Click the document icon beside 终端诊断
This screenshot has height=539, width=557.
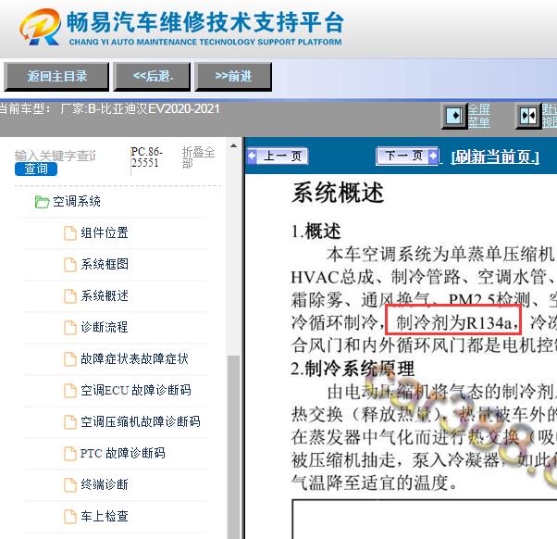coord(70,484)
